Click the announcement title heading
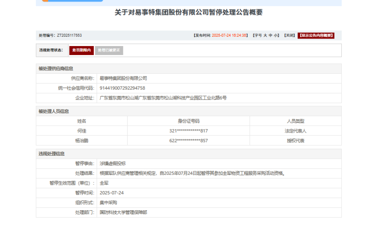This screenshot has width=378, height=229. [189, 12]
